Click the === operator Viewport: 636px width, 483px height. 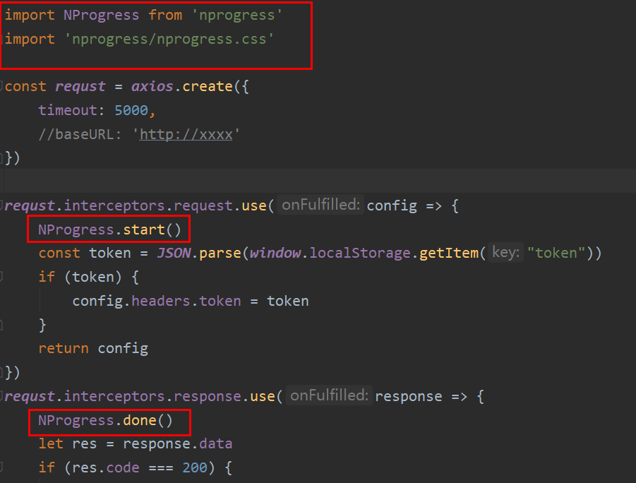pyautogui.click(x=161, y=467)
